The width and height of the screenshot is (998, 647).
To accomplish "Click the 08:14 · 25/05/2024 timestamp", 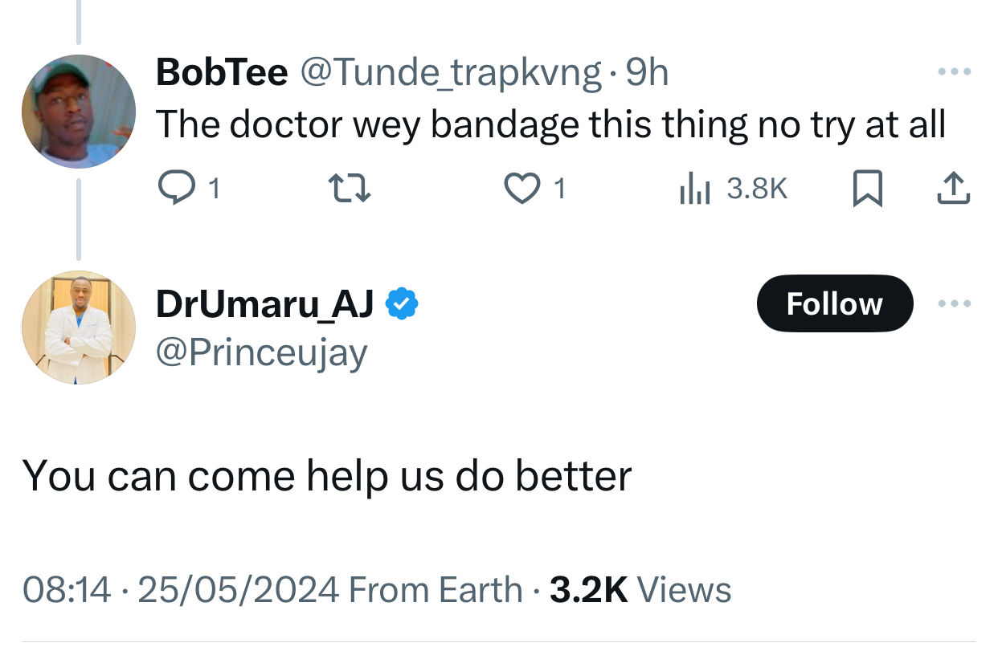I will click(x=181, y=590).
